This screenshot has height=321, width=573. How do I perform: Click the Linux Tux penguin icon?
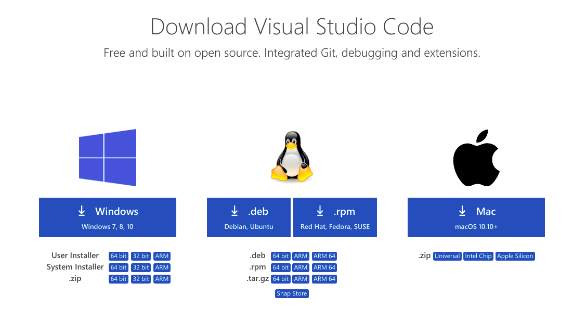tap(291, 157)
